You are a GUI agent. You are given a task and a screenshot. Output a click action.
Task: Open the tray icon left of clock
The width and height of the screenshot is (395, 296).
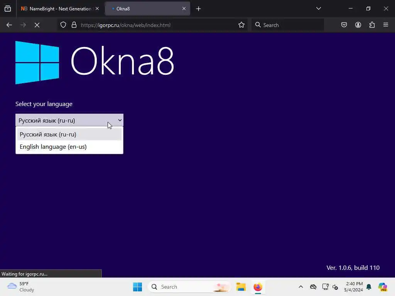pos(335,287)
